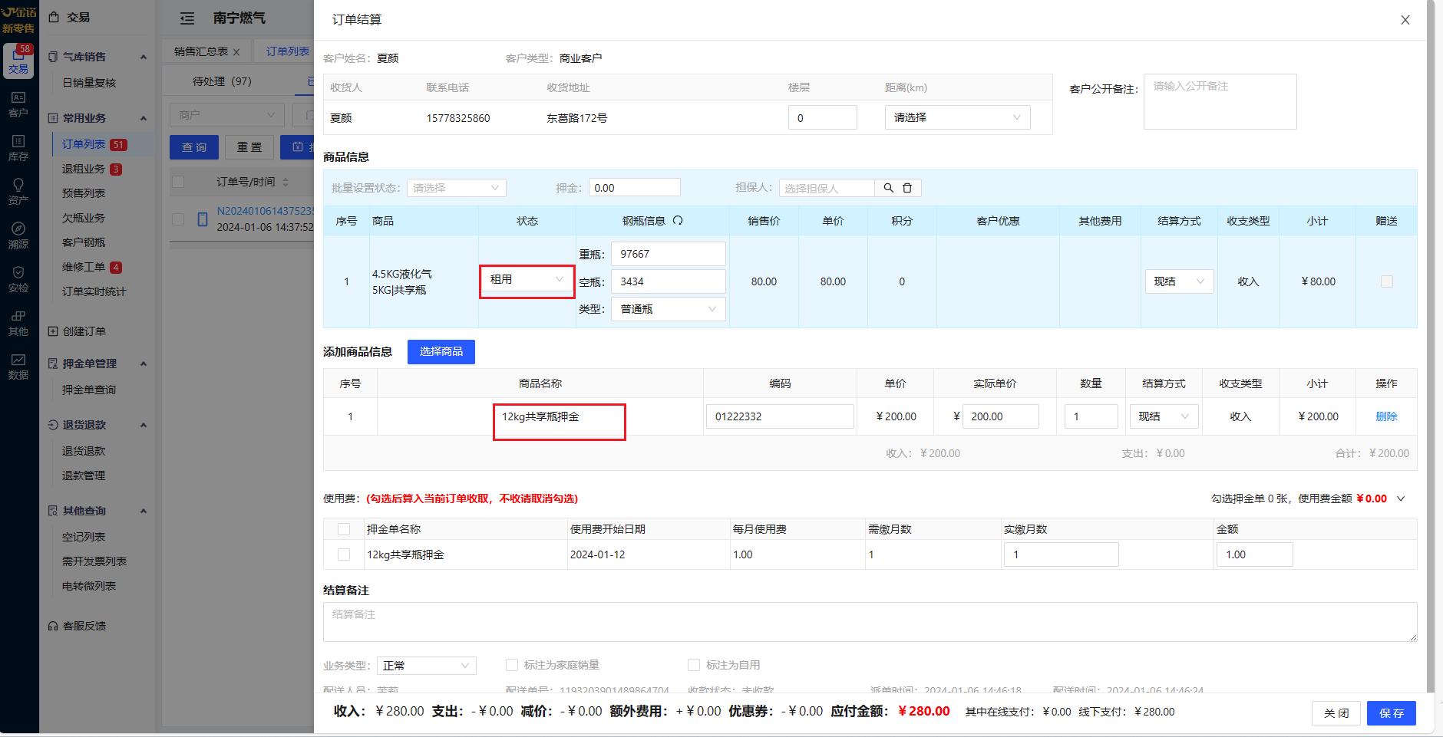Click the trash icon for 担保人

coord(907,188)
